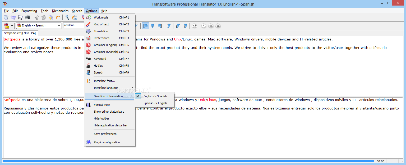Choose Interface font... option
Image resolution: width=406 pixels, height=165 pixels.
click(110, 81)
